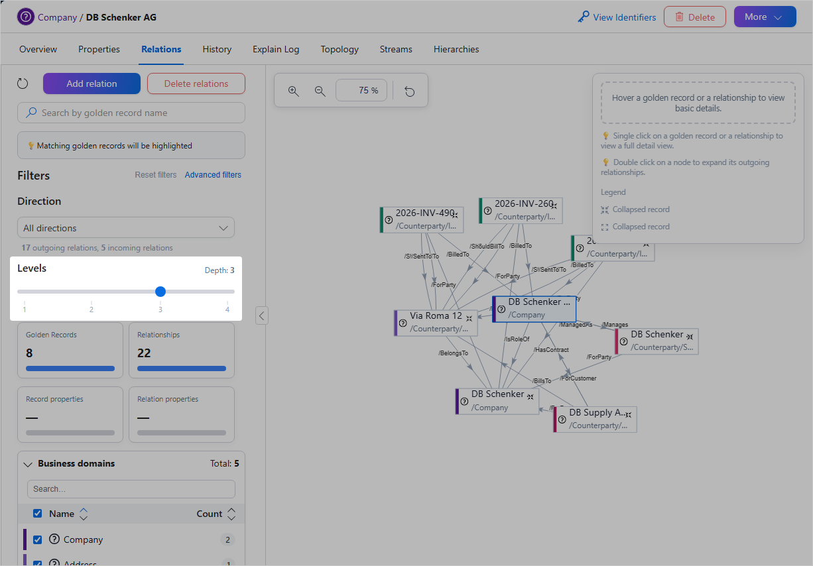Open Advanced filters
813x566 pixels.
(213, 175)
